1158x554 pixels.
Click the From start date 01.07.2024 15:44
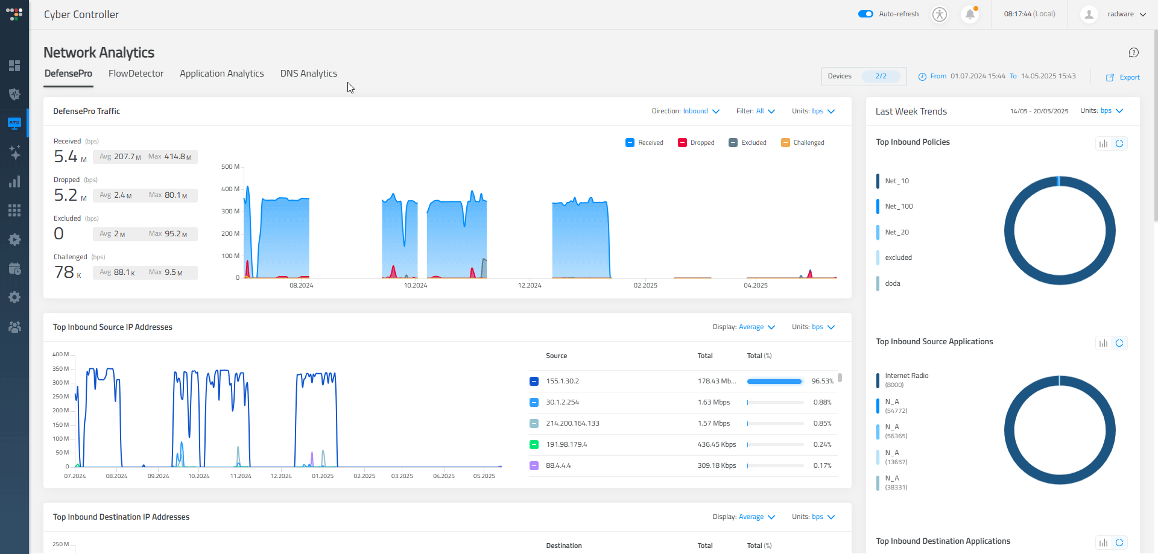(978, 76)
